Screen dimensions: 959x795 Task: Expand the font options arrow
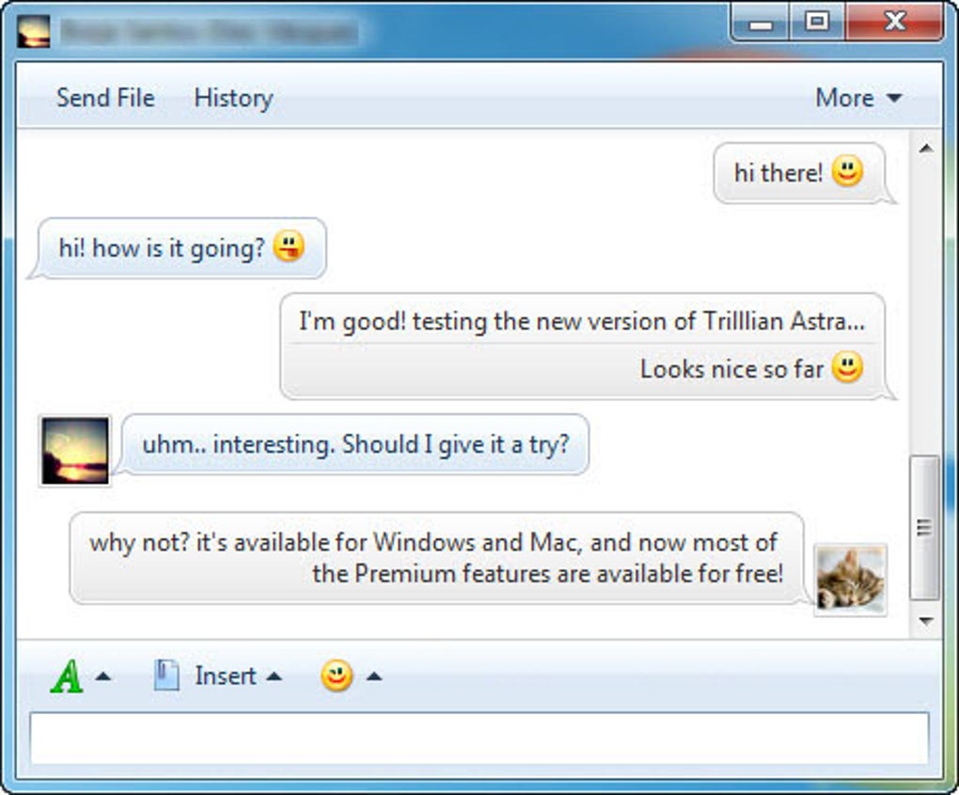click(103, 676)
